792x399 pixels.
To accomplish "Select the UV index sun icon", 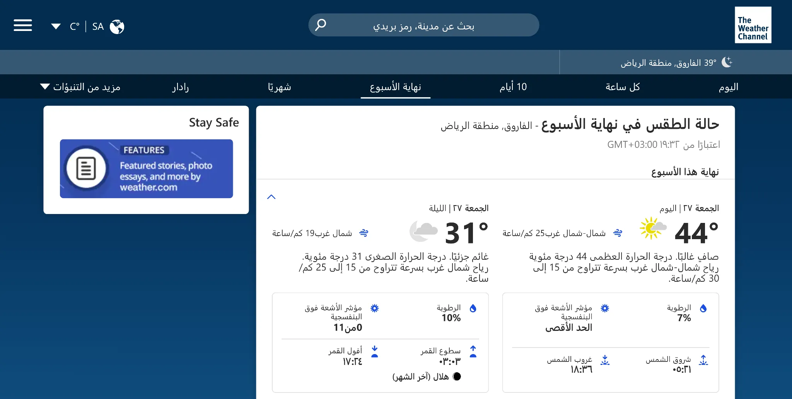I will point(605,308).
